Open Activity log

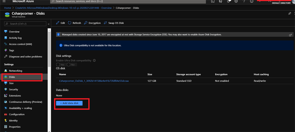click(15, 38)
